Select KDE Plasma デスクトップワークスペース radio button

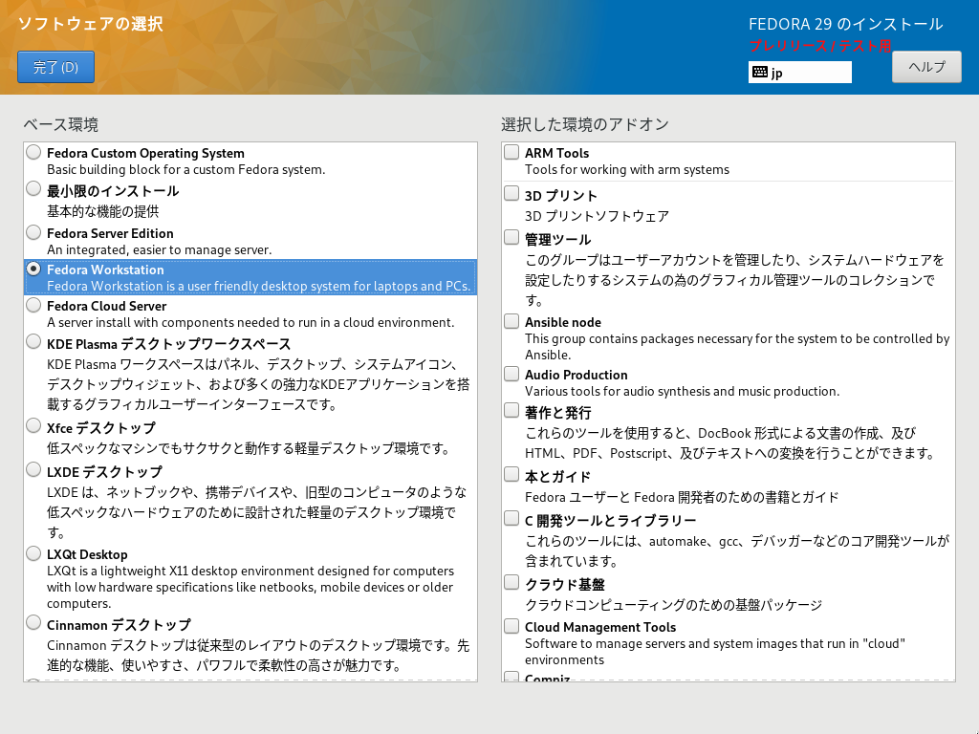[x=33, y=342]
